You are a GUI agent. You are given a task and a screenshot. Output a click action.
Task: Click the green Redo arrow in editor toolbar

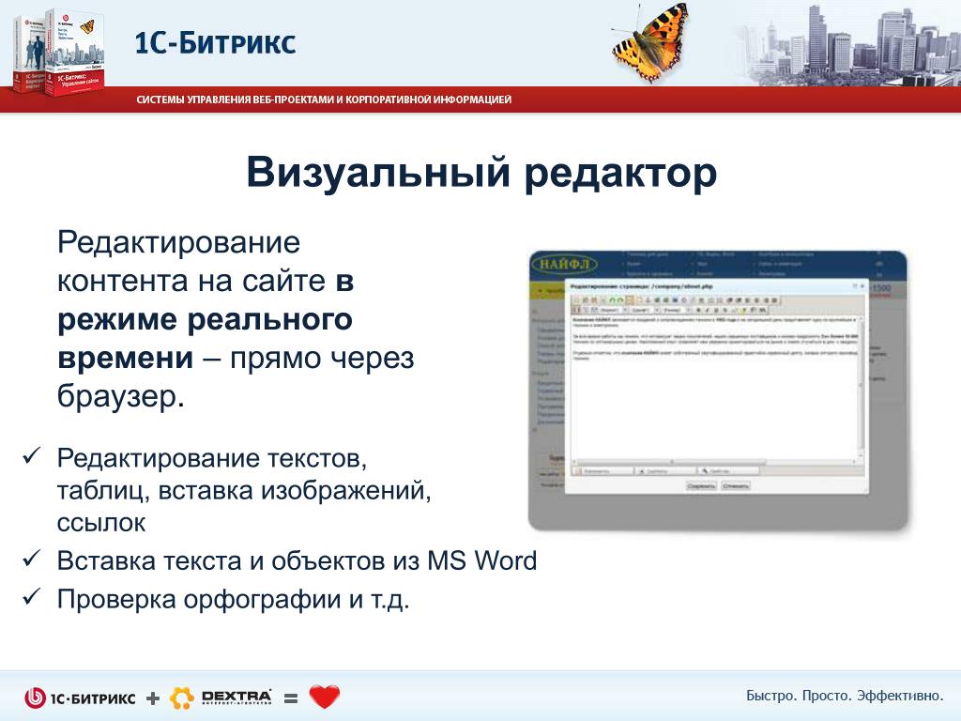[620, 300]
